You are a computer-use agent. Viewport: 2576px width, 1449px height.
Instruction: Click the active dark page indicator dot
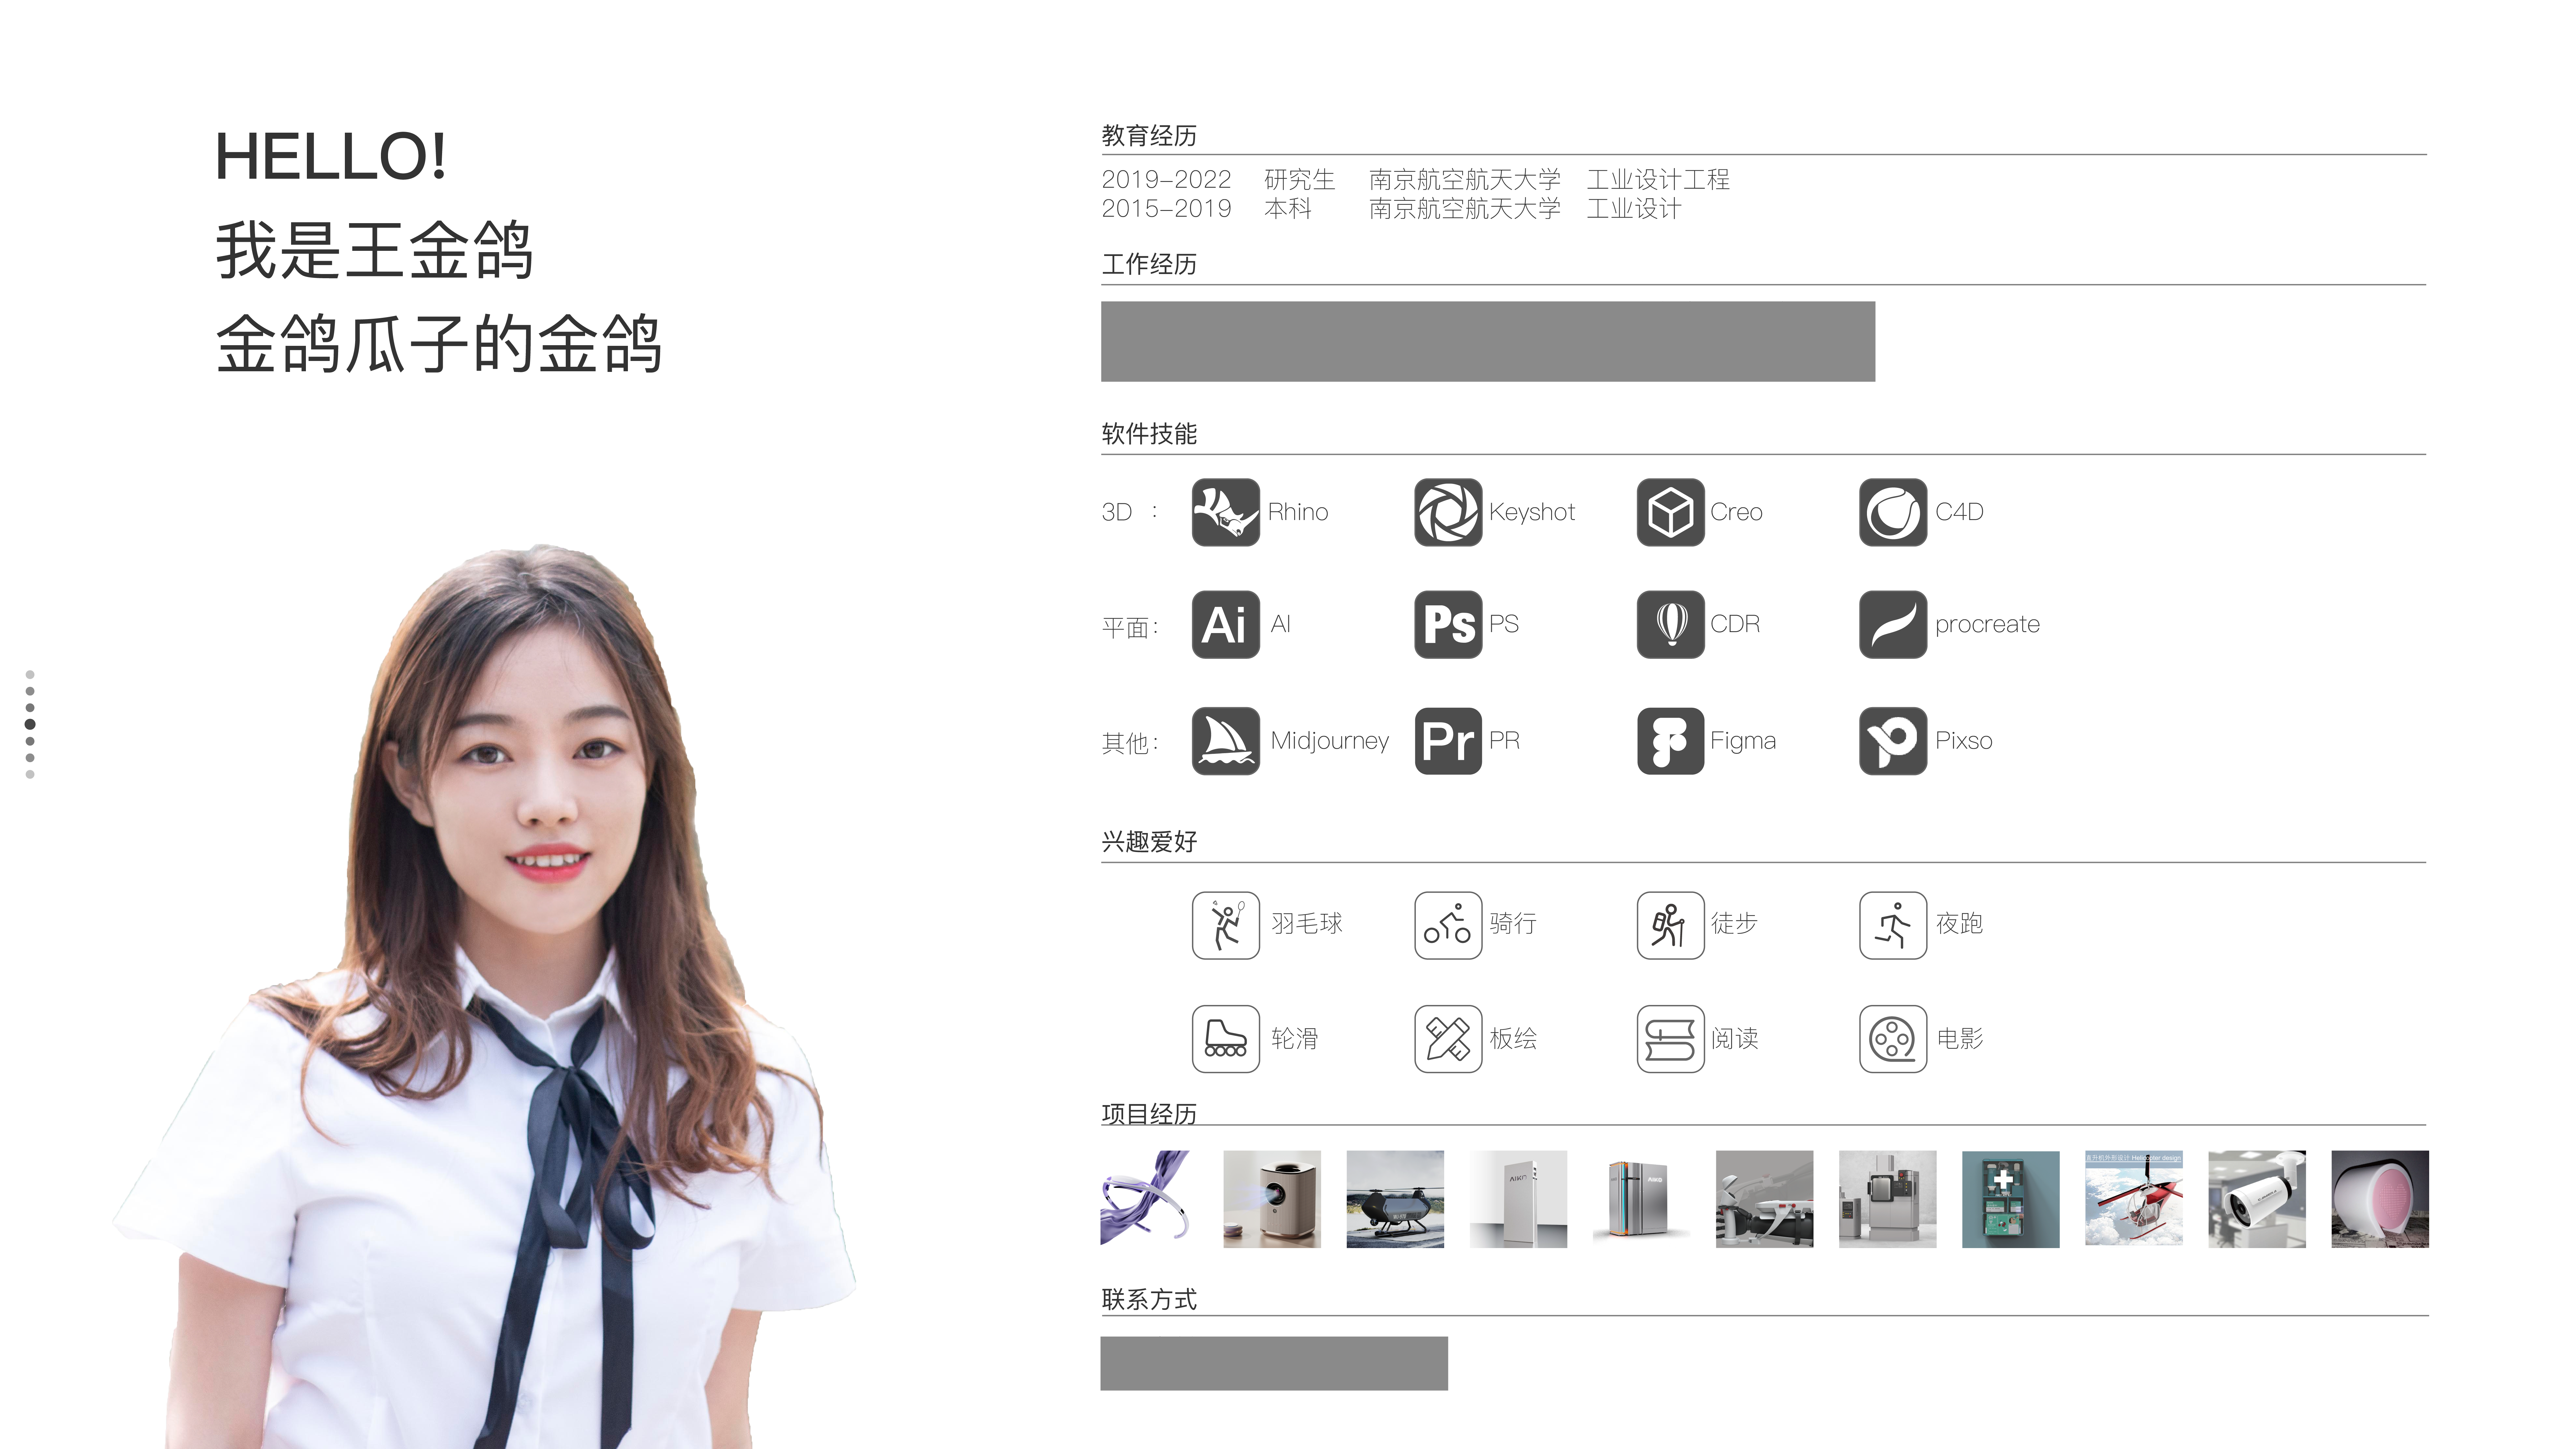[30, 724]
